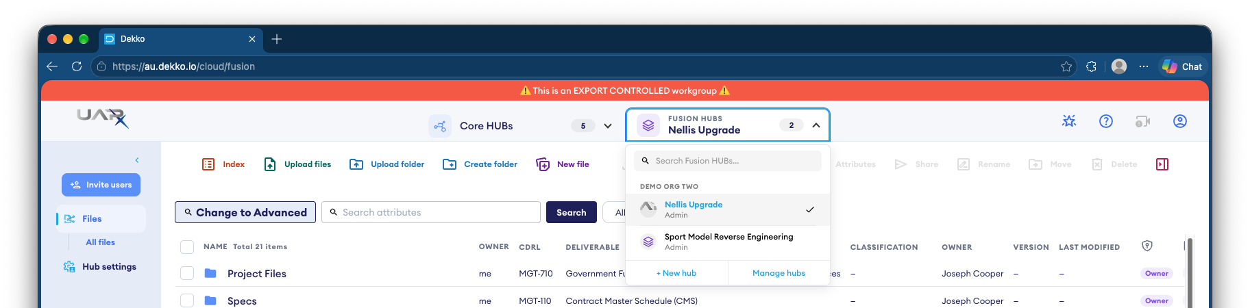Screen dimensions: 1250x308
Task: Click Invite users button
Action: point(101,185)
